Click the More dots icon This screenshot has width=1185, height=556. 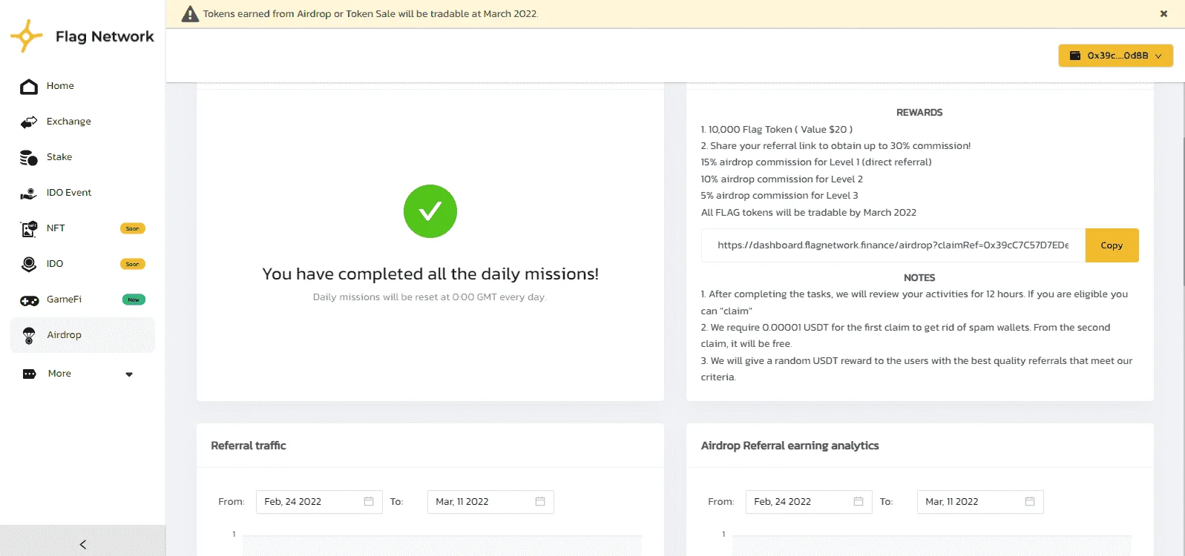29,374
